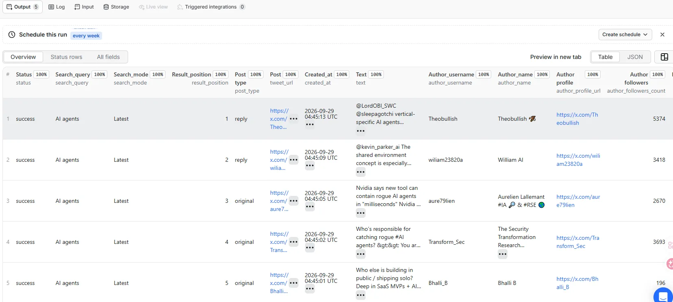Screen dimensions: 673x302
Task: Expand created_at 04:45:13 UTC cell
Action: coord(310,124)
